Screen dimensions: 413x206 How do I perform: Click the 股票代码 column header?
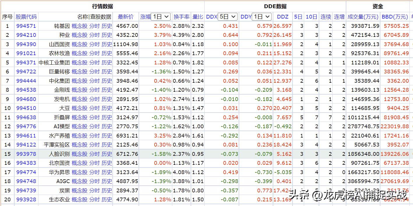tap(26, 17)
